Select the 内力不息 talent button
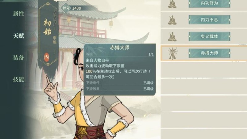The height and width of the screenshot is (139, 247). point(209,20)
